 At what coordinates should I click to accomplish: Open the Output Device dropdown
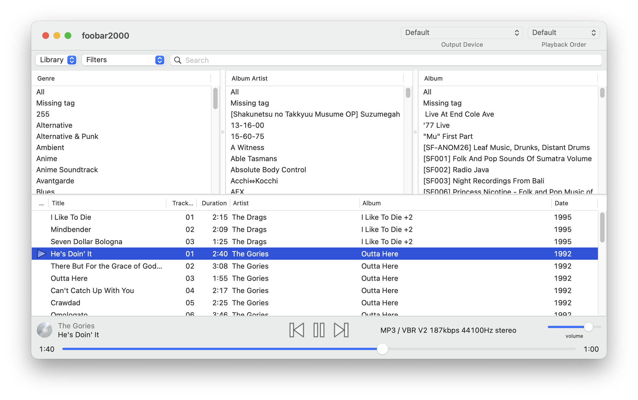coord(462,32)
